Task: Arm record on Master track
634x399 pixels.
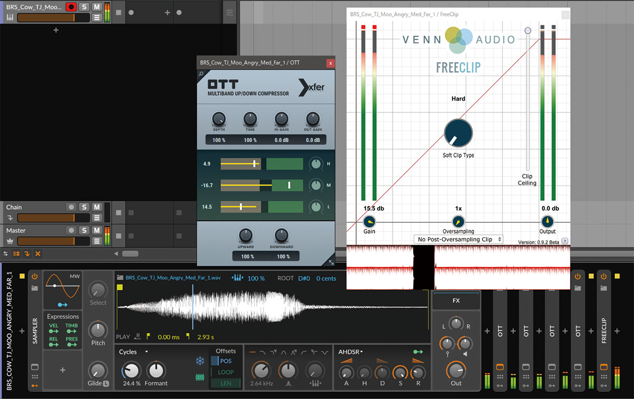Action: (x=71, y=230)
